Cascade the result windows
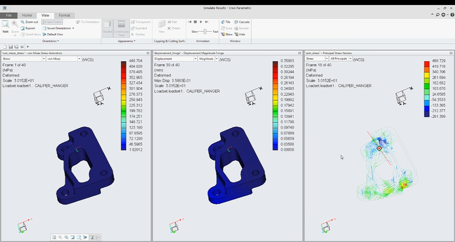This screenshot has width=455, height=242. pos(242,22)
